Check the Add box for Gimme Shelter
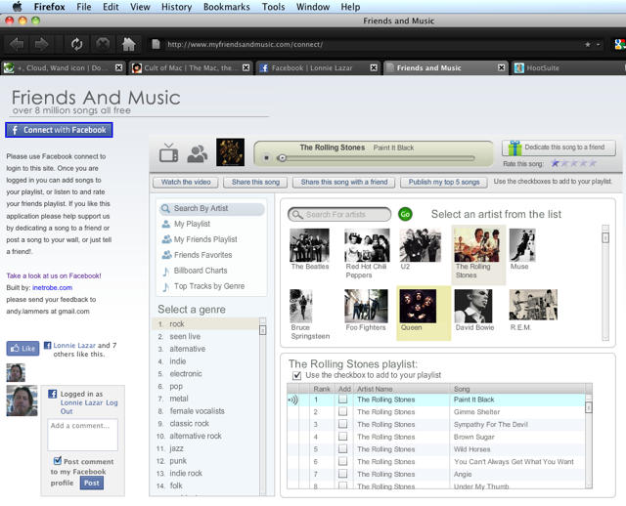 (343, 412)
